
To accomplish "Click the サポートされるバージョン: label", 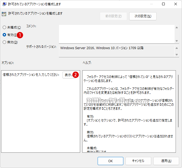I will [x=41, y=47].
